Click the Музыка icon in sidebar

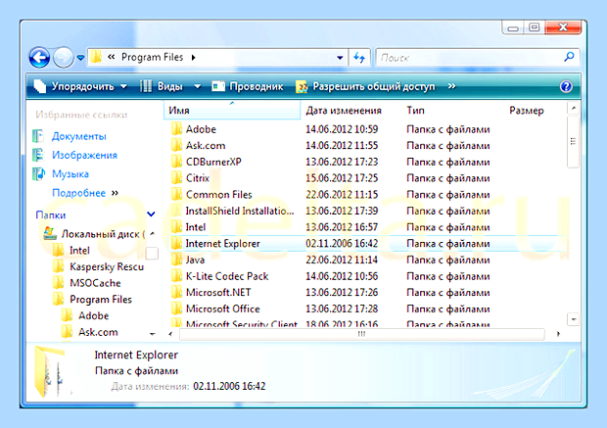click(x=38, y=174)
